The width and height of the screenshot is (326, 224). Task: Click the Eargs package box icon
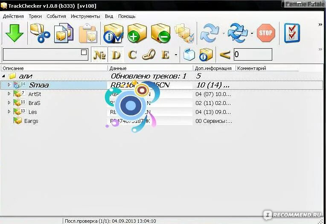coord(17,121)
